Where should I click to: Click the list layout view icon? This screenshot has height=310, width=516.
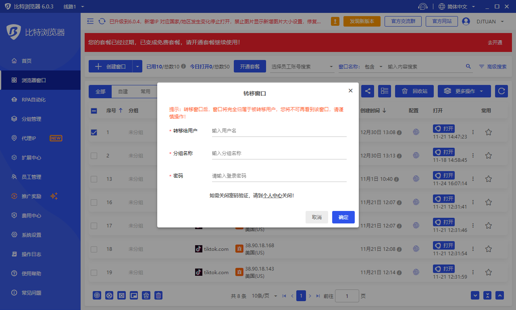(385, 91)
